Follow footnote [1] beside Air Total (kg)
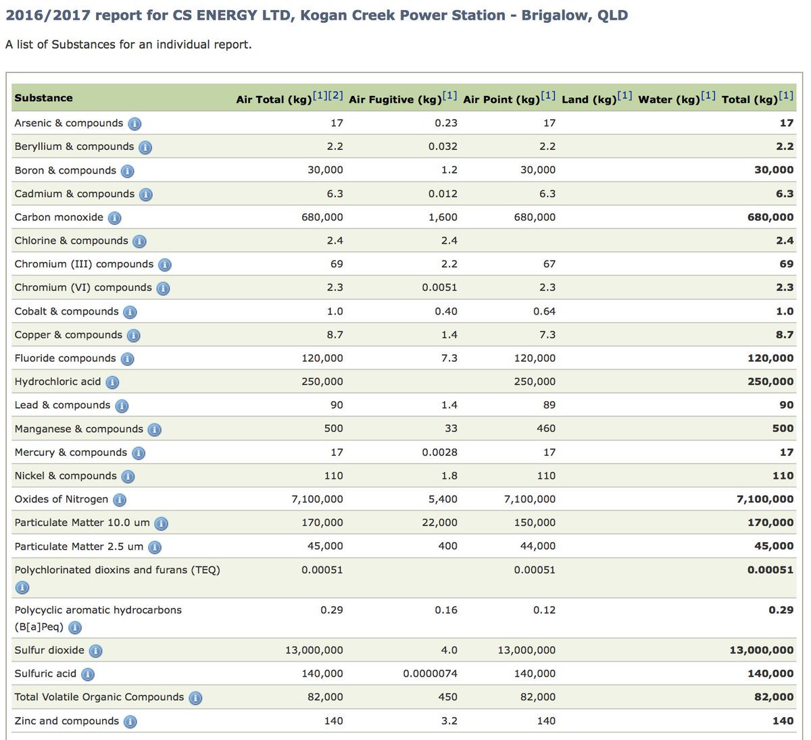Image resolution: width=811 pixels, height=740 pixels. click(320, 95)
